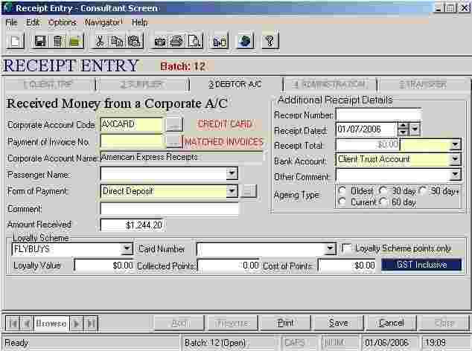Click the up arrow on Receipt Dated spinner
This screenshot has width=472, height=351.
tap(404, 126)
